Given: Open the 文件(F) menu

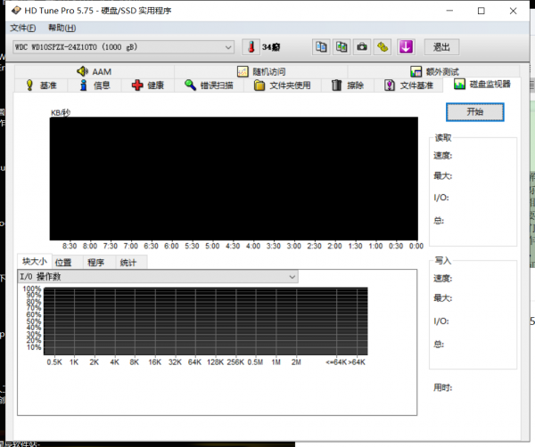Looking at the screenshot, I should (x=23, y=28).
